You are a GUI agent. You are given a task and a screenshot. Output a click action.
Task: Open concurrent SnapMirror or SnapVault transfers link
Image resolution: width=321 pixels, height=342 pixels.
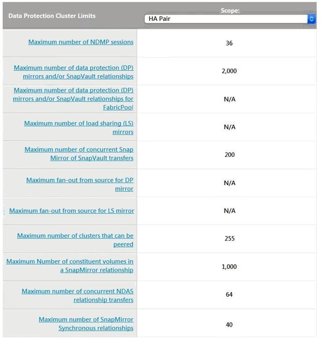click(x=79, y=154)
